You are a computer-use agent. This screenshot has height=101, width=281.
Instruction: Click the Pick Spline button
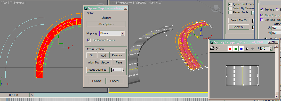pos(106,24)
